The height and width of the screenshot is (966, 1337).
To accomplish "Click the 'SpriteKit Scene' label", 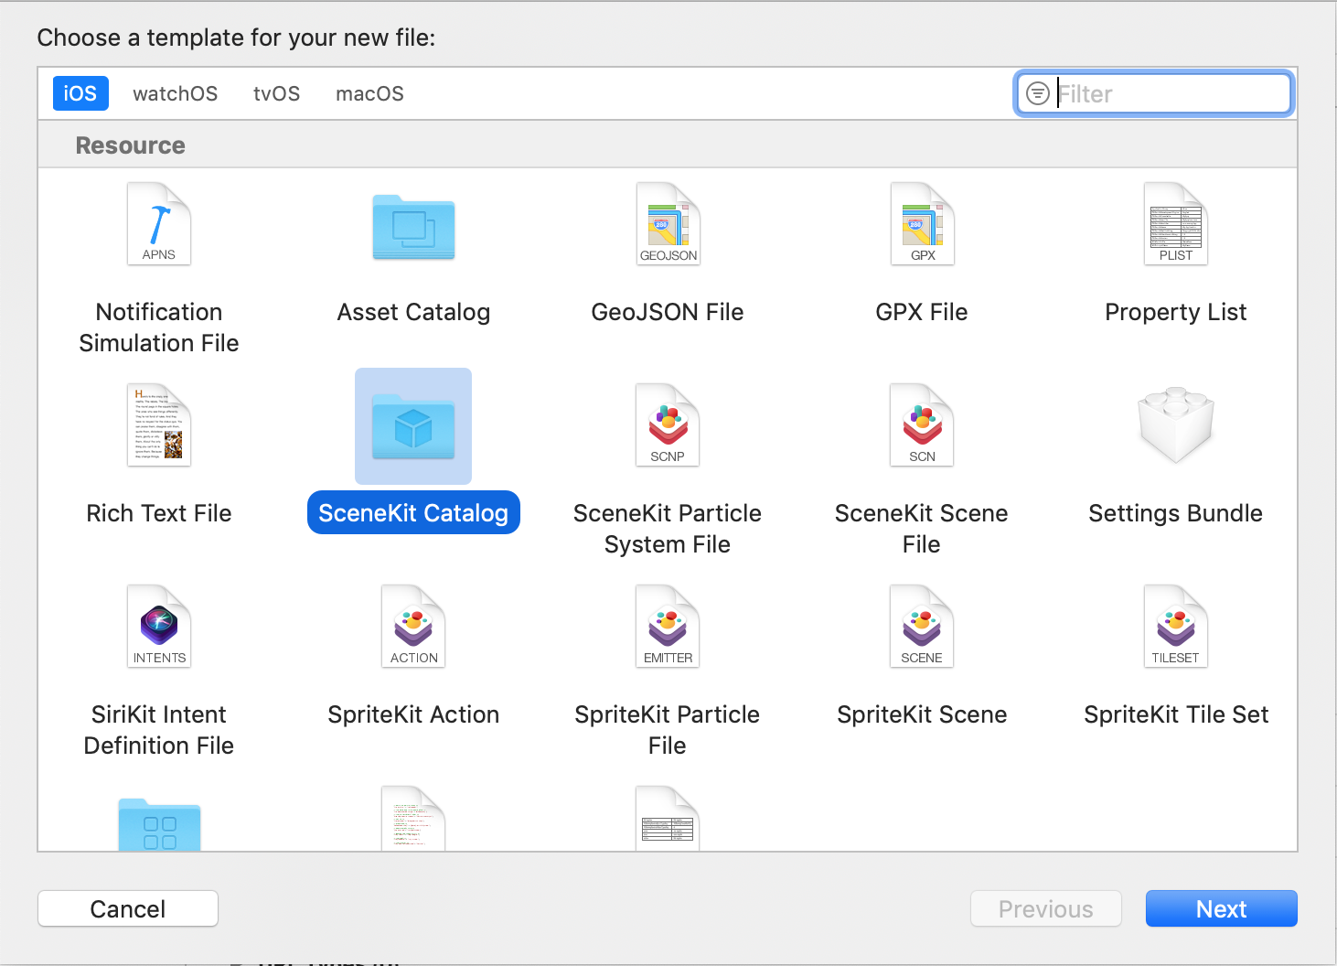I will click(922, 715).
